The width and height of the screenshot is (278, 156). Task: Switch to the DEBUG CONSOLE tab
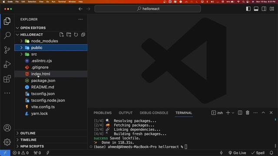tap(154, 113)
